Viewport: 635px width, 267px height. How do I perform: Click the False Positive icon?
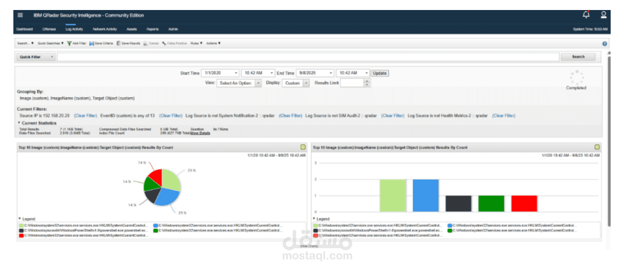164,43
